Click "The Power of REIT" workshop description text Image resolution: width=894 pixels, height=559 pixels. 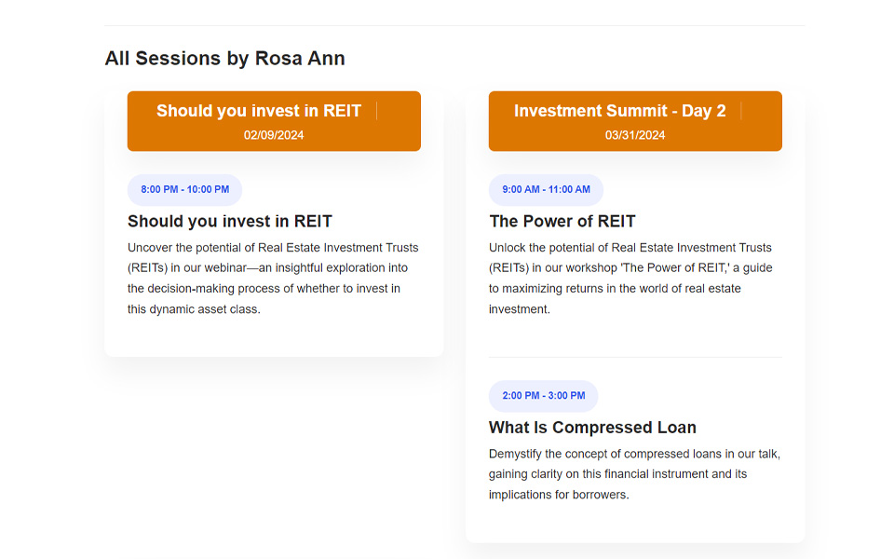(630, 279)
